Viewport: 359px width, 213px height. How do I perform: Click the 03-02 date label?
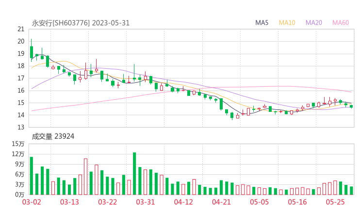pos(32,202)
